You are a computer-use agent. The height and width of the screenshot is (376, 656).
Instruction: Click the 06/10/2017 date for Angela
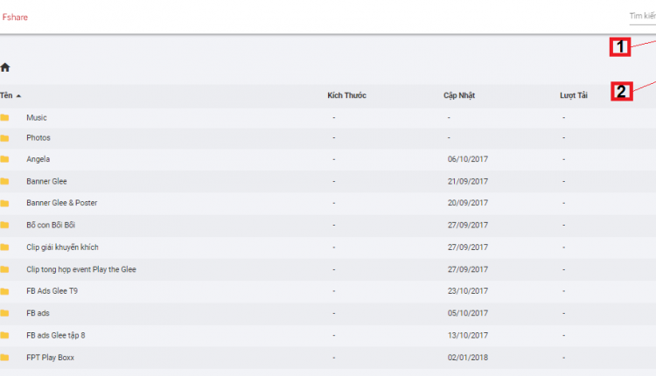tap(468, 159)
